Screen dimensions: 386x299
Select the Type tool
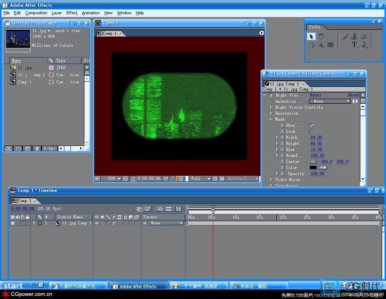tap(354, 45)
